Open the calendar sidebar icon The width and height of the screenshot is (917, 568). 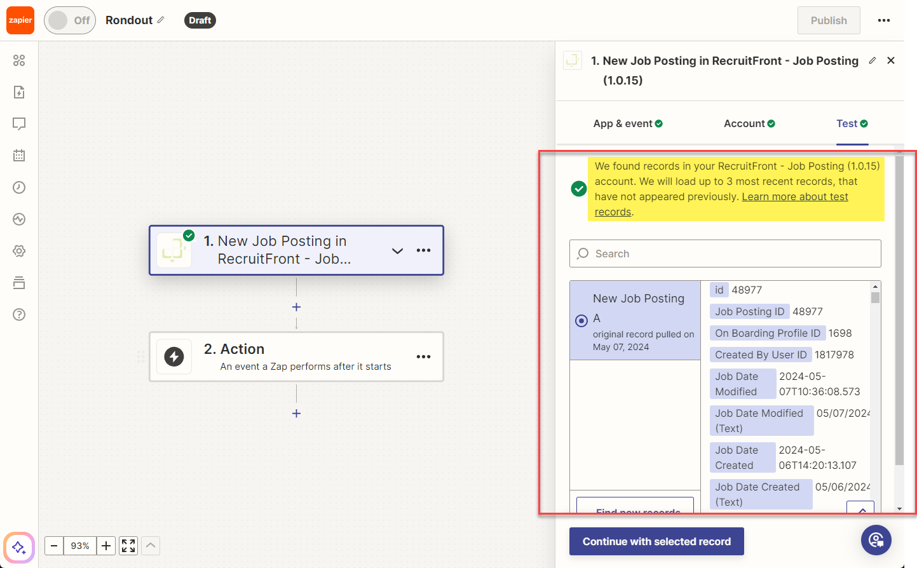(19, 156)
